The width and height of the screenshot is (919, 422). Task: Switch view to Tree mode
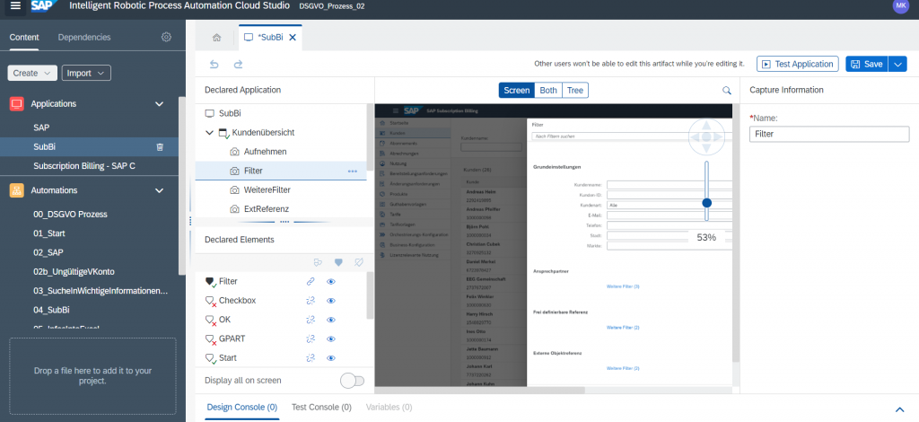tap(575, 91)
